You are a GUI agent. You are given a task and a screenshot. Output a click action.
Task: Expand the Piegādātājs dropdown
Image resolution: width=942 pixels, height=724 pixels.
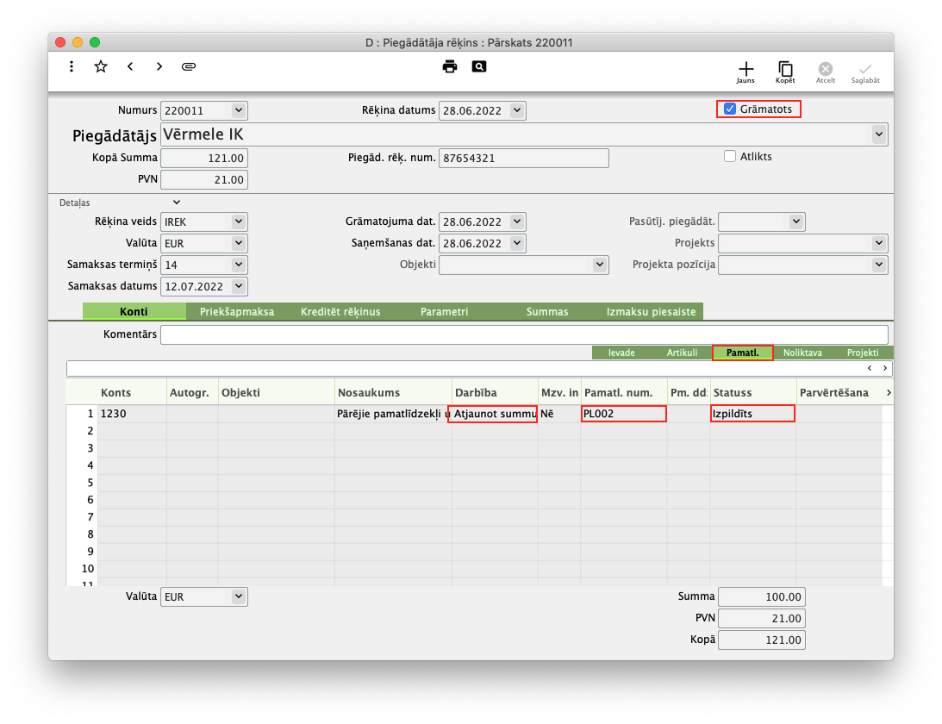point(878,134)
